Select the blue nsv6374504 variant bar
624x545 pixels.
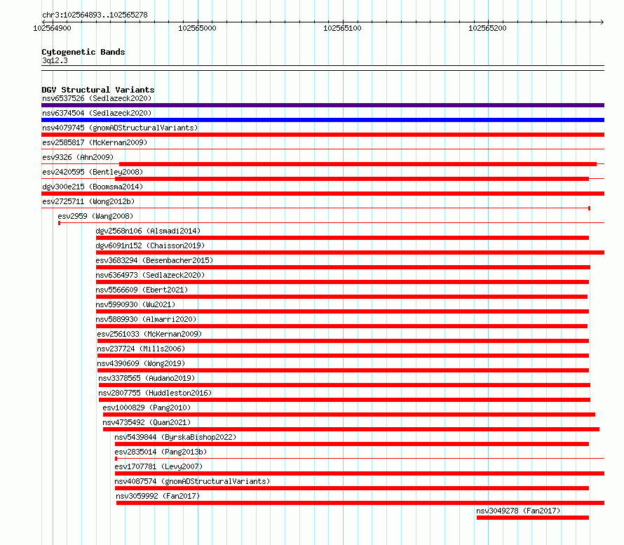[323, 120]
